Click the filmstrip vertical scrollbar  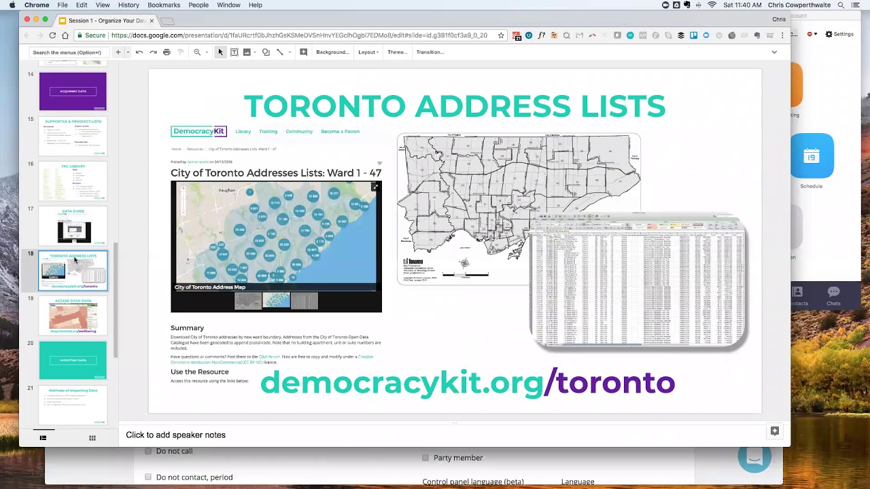click(116, 299)
